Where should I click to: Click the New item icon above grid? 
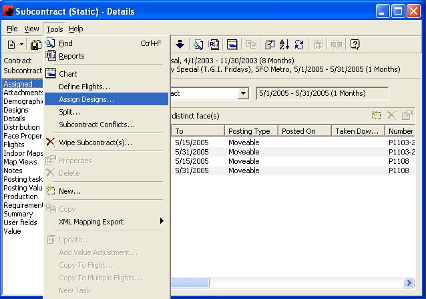click(x=377, y=116)
